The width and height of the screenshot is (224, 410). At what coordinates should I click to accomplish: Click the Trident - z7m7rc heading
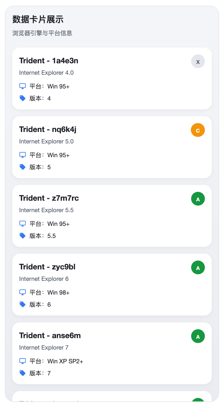[x=49, y=198]
